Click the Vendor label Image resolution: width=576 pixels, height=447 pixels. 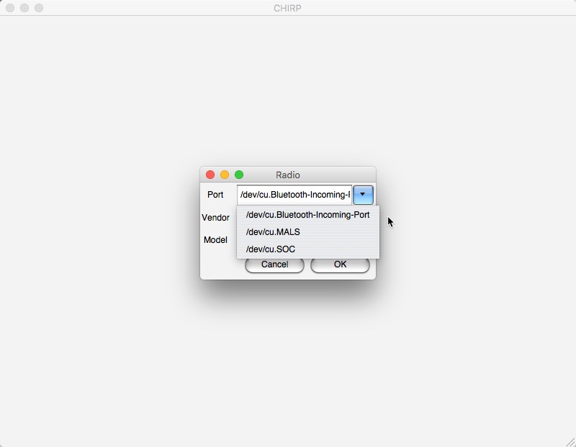[215, 218]
